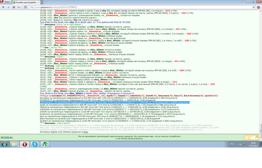Click the red ad-block stop icon
Screen dimensions: 262x168
(259, 7)
